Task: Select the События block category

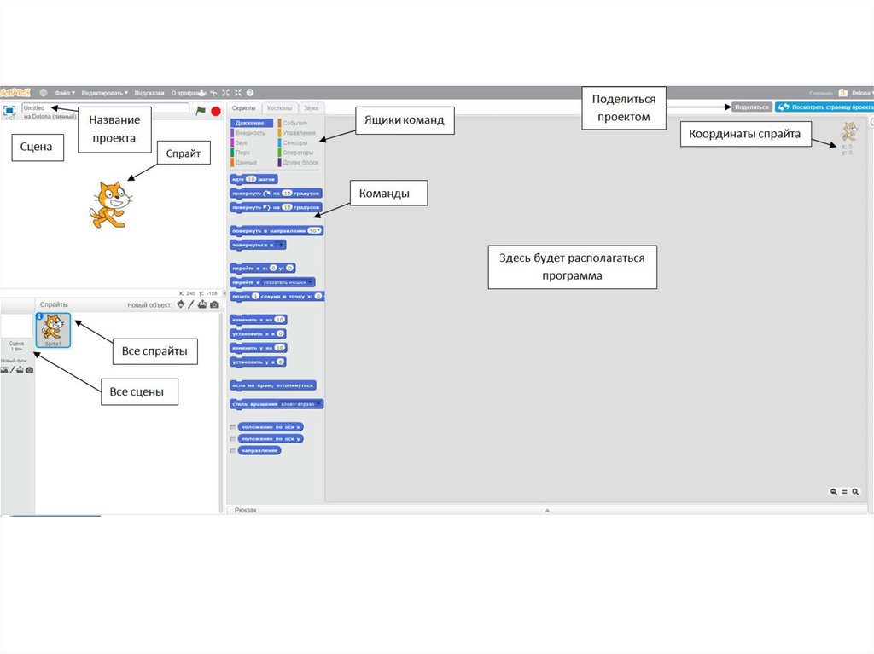Action: coord(294,124)
